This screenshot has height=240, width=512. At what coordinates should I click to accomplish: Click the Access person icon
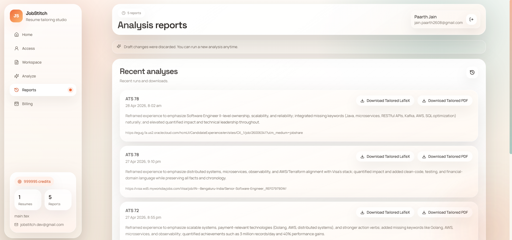tap(17, 48)
